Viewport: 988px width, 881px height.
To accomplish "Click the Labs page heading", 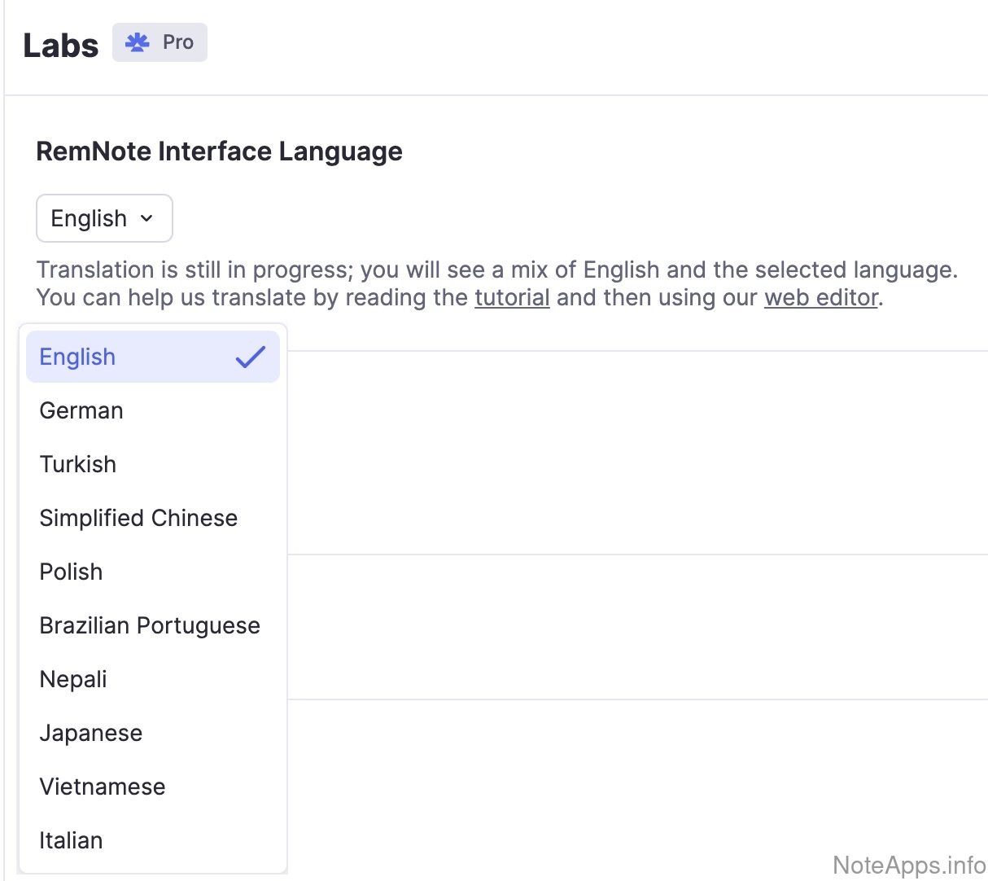I will click(x=61, y=46).
